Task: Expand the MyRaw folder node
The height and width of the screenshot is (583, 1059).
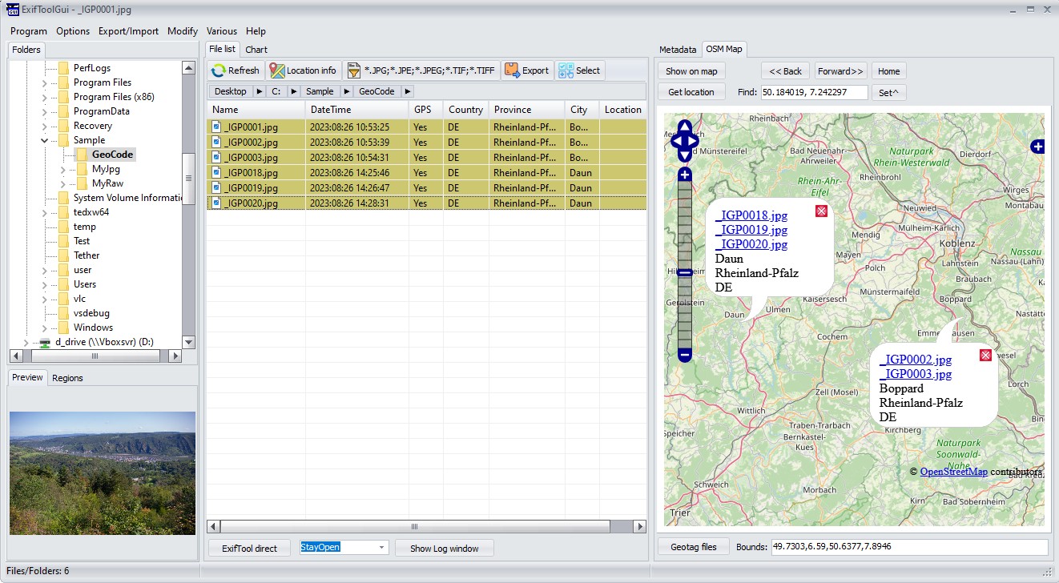Action: tap(63, 183)
